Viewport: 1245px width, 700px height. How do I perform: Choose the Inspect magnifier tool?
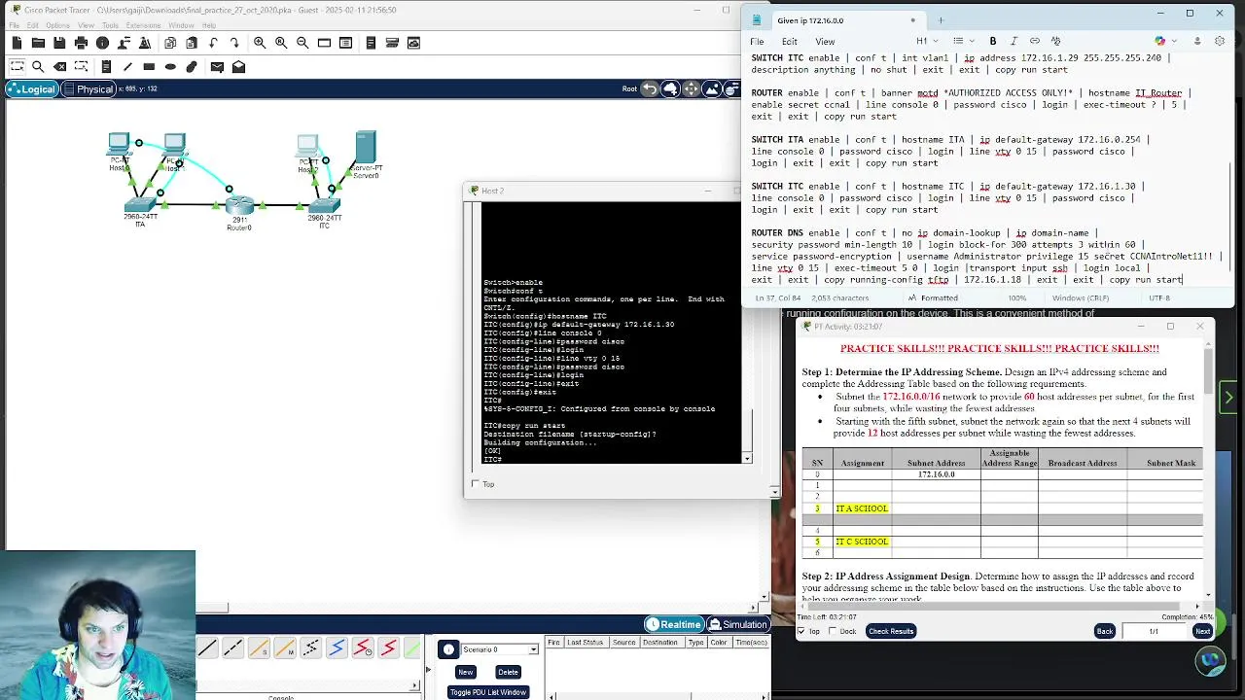pos(38,67)
